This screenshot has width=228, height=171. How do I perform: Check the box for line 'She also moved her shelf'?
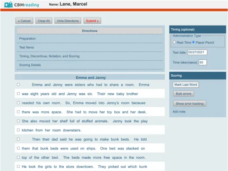click(18, 121)
